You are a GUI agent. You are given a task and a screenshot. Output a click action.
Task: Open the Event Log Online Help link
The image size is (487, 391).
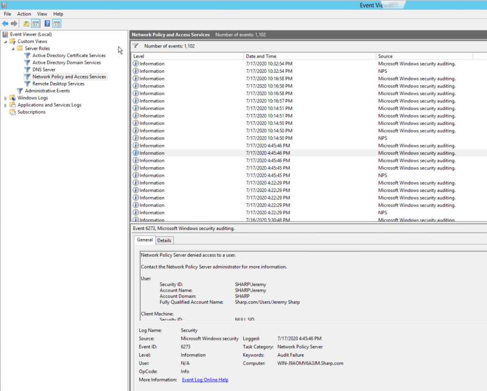point(205,380)
